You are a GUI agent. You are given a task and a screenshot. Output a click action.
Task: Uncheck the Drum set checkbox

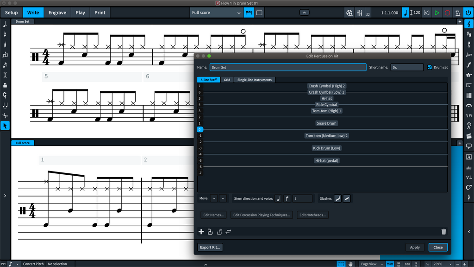pos(430,67)
